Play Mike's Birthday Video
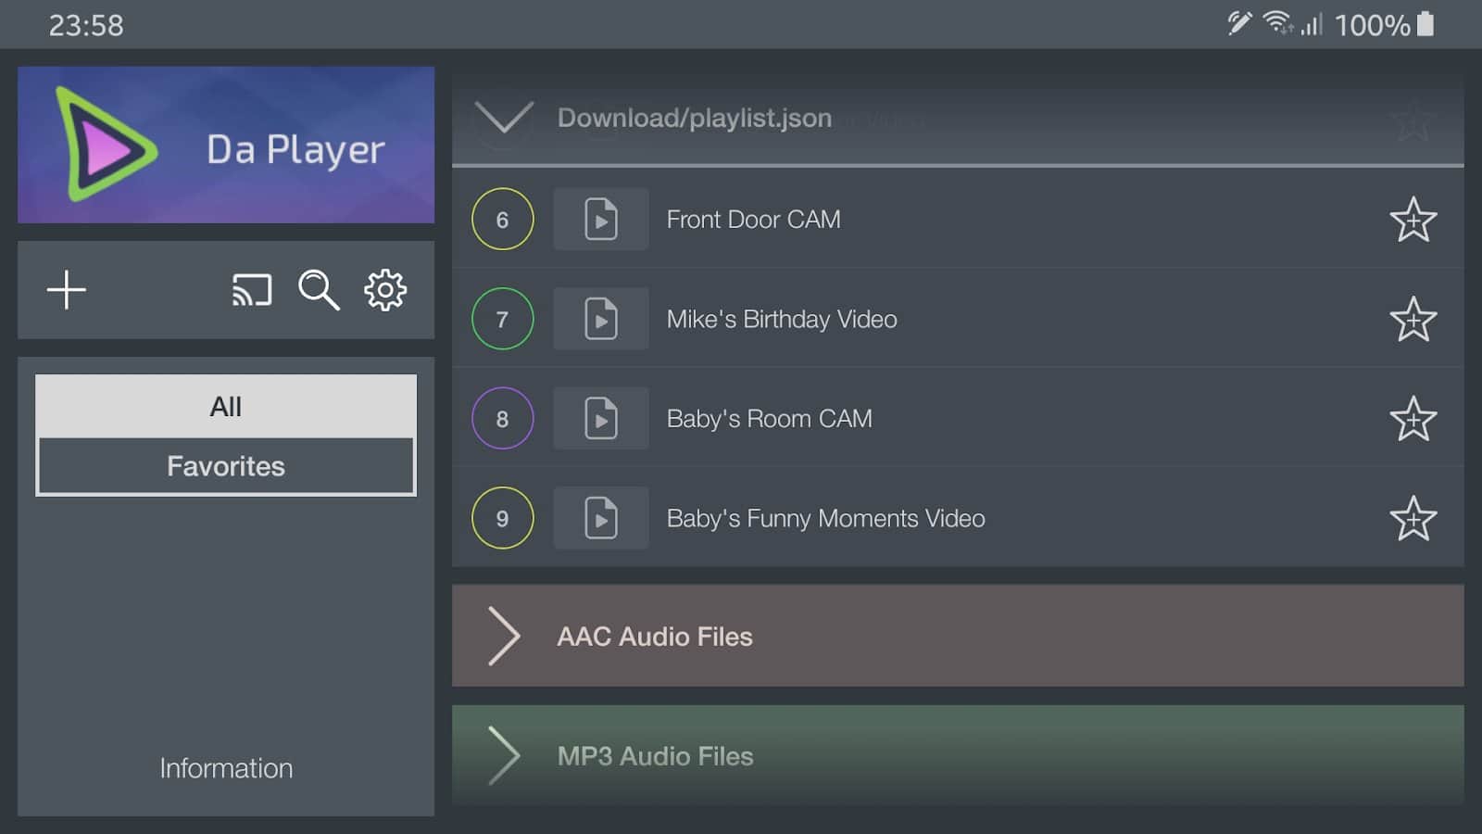Screen dimensions: 1482x834 781,320
